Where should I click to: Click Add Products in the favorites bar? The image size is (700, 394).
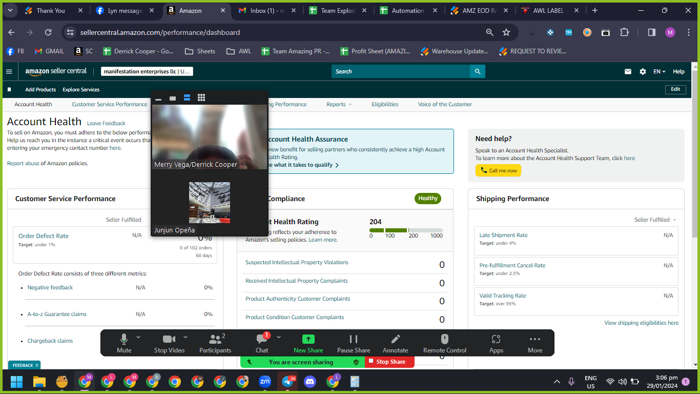[x=40, y=90]
